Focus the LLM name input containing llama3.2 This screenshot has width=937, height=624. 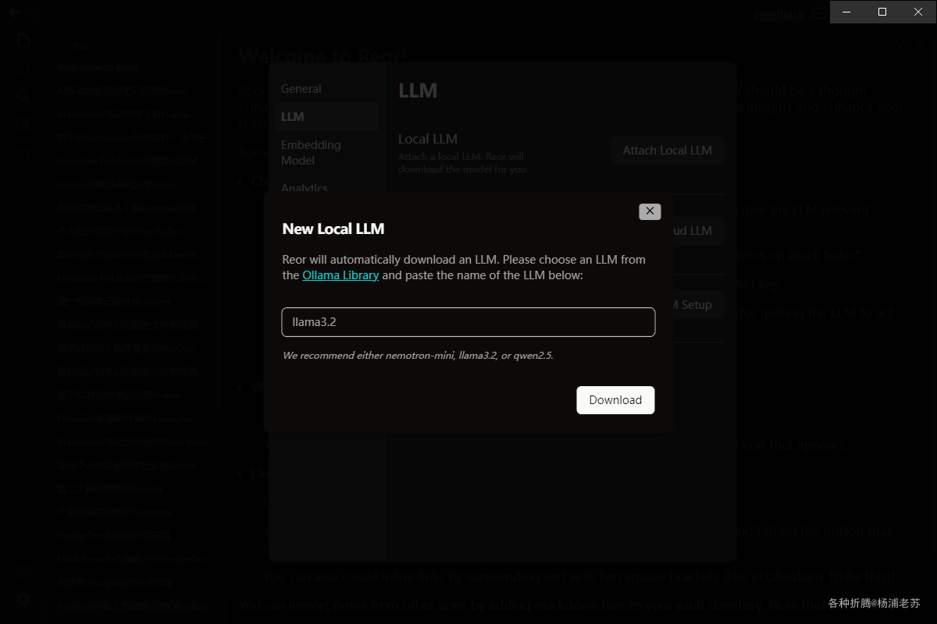coord(468,322)
